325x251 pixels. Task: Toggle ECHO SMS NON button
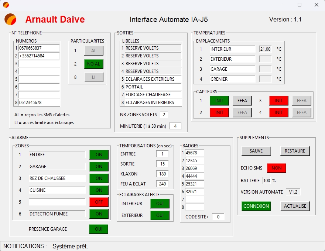point(276,168)
